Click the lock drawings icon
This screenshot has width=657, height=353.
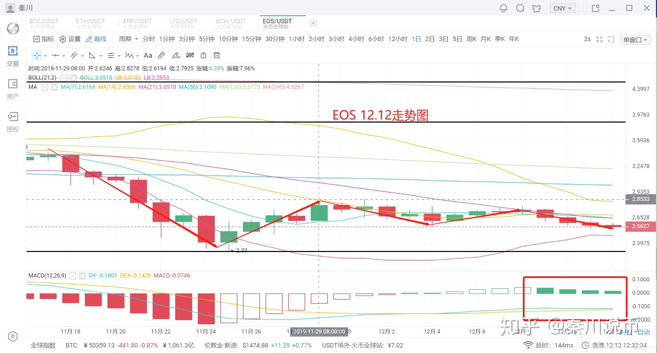point(203,55)
